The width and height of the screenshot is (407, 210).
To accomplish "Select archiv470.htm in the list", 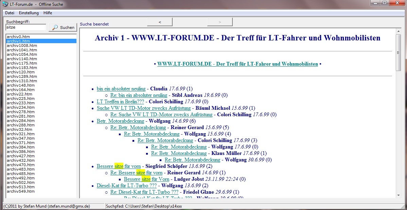I will coord(41,164).
